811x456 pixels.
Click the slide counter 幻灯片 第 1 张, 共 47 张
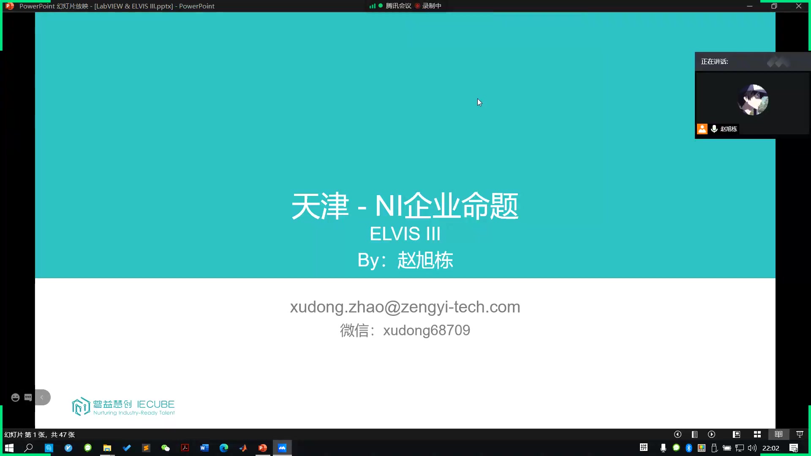(x=40, y=434)
